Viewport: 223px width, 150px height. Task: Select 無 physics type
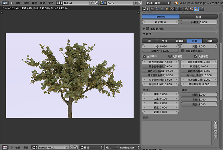tap(150, 41)
